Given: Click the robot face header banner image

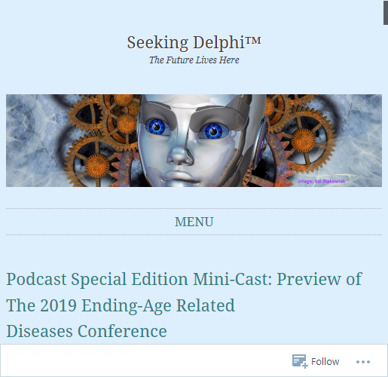Looking at the screenshot, I should pos(194,140).
